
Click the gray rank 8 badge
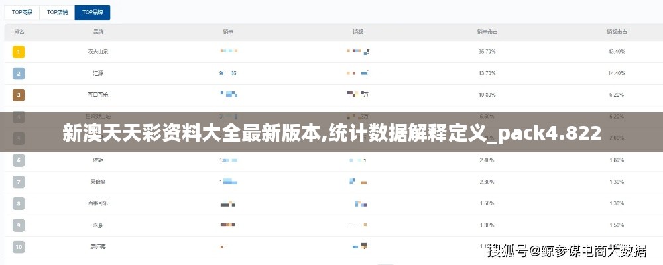[19, 203]
